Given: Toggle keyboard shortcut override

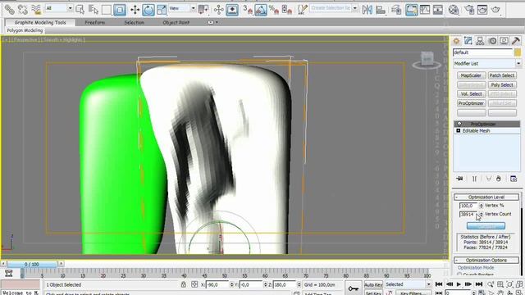Looking at the screenshot, I should pos(232,10).
